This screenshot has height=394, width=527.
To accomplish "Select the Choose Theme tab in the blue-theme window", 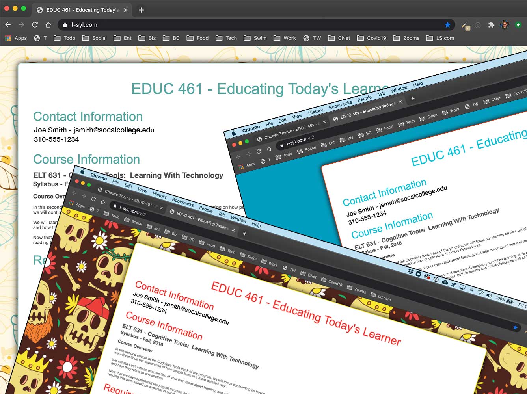I will point(292,130).
